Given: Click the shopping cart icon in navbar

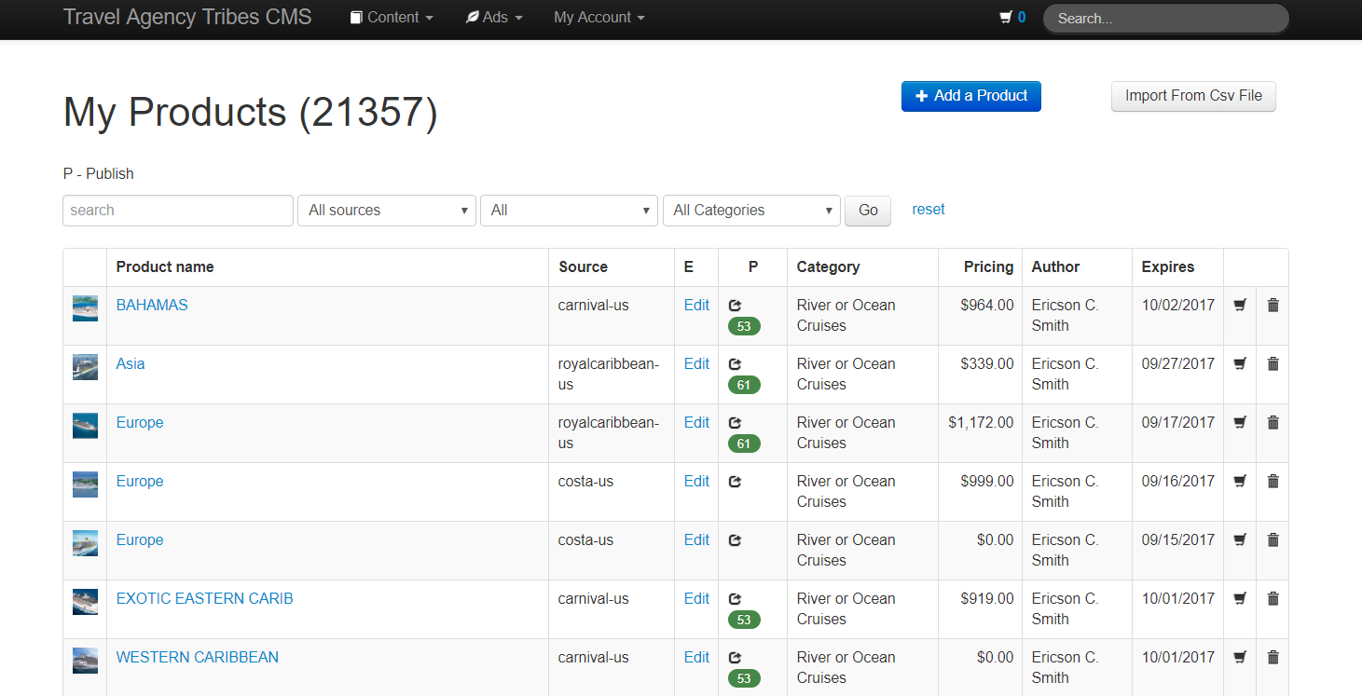Looking at the screenshot, I should 1005,17.
